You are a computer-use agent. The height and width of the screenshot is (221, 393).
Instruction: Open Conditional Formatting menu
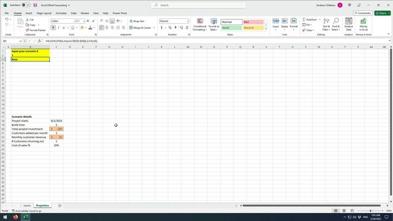[x=200, y=25]
